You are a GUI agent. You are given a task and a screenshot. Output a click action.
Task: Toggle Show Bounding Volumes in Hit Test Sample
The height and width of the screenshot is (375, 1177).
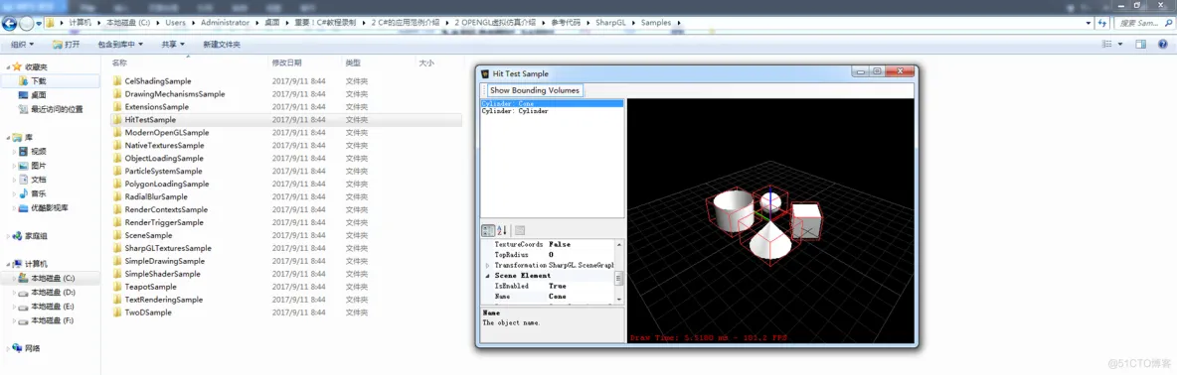coord(535,90)
